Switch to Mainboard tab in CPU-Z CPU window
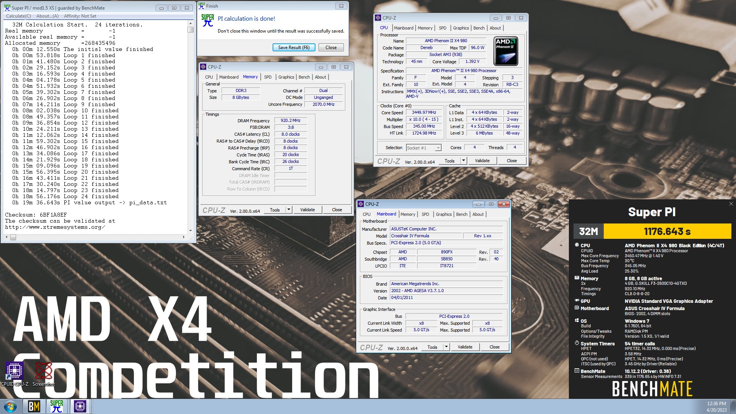 coord(404,28)
